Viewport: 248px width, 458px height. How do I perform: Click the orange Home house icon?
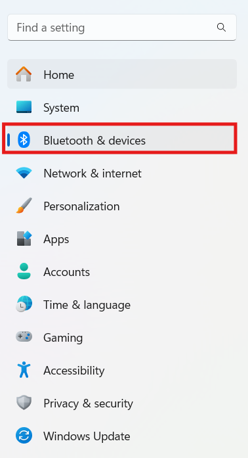(24, 74)
